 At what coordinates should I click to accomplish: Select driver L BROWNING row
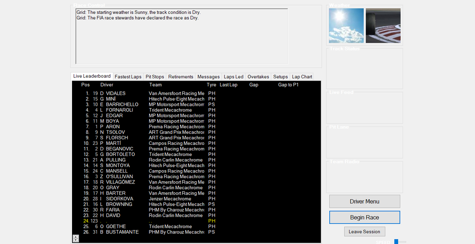pos(196,204)
